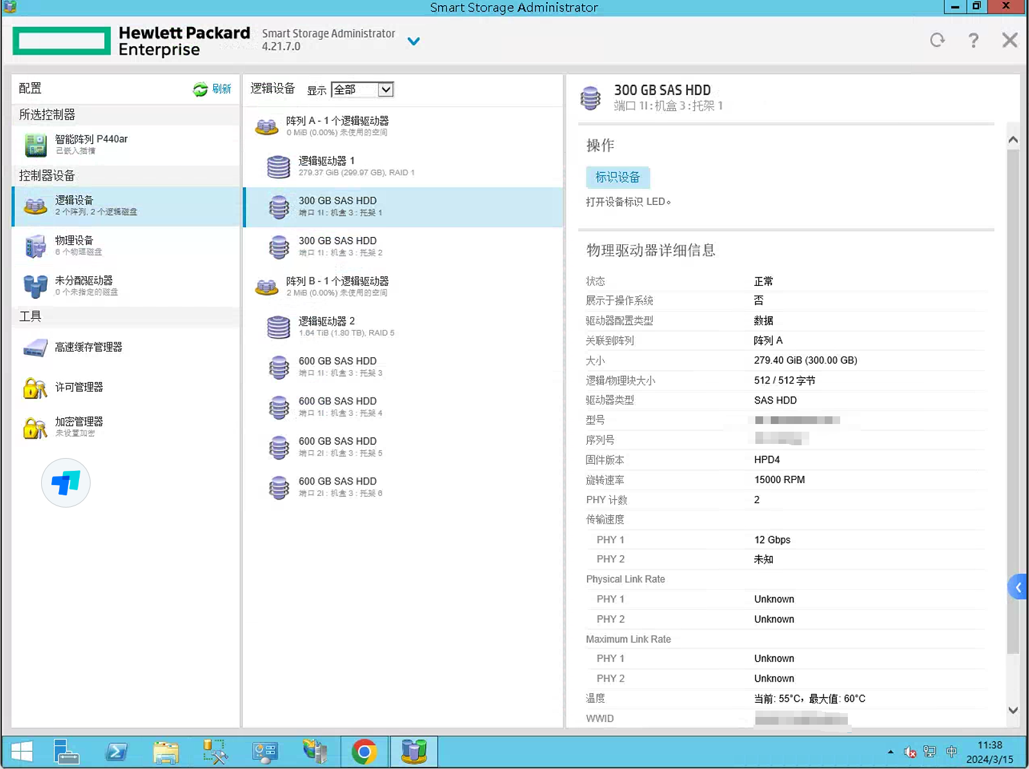Select the 600 GB SAS HDD in bay 6
This screenshot has height=769, width=1029.
[x=337, y=486]
